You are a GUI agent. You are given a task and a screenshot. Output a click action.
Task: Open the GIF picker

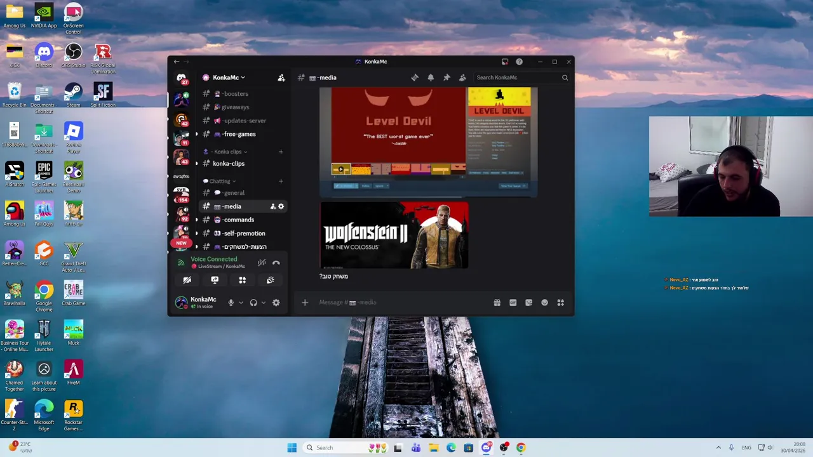pos(513,303)
